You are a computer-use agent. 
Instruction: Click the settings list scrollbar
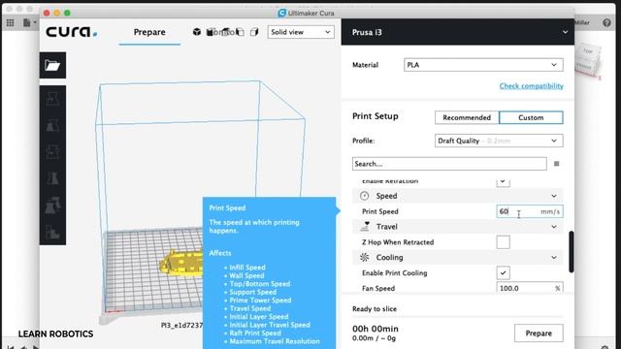click(x=571, y=252)
